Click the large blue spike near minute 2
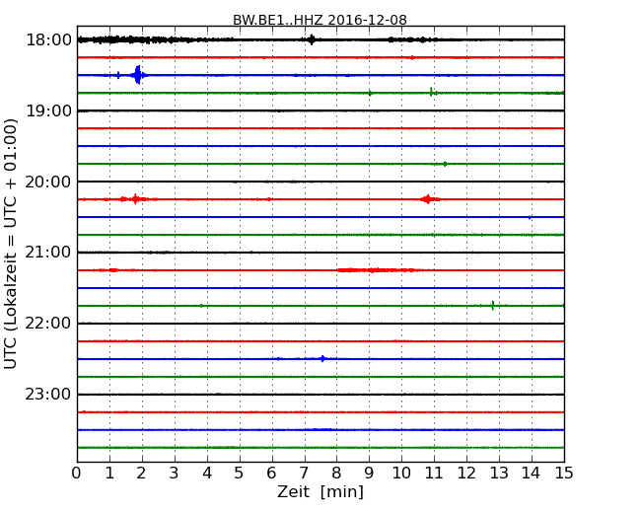The width and height of the screenshot is (641, 513). pyautogui.click(x=138, y=75)
